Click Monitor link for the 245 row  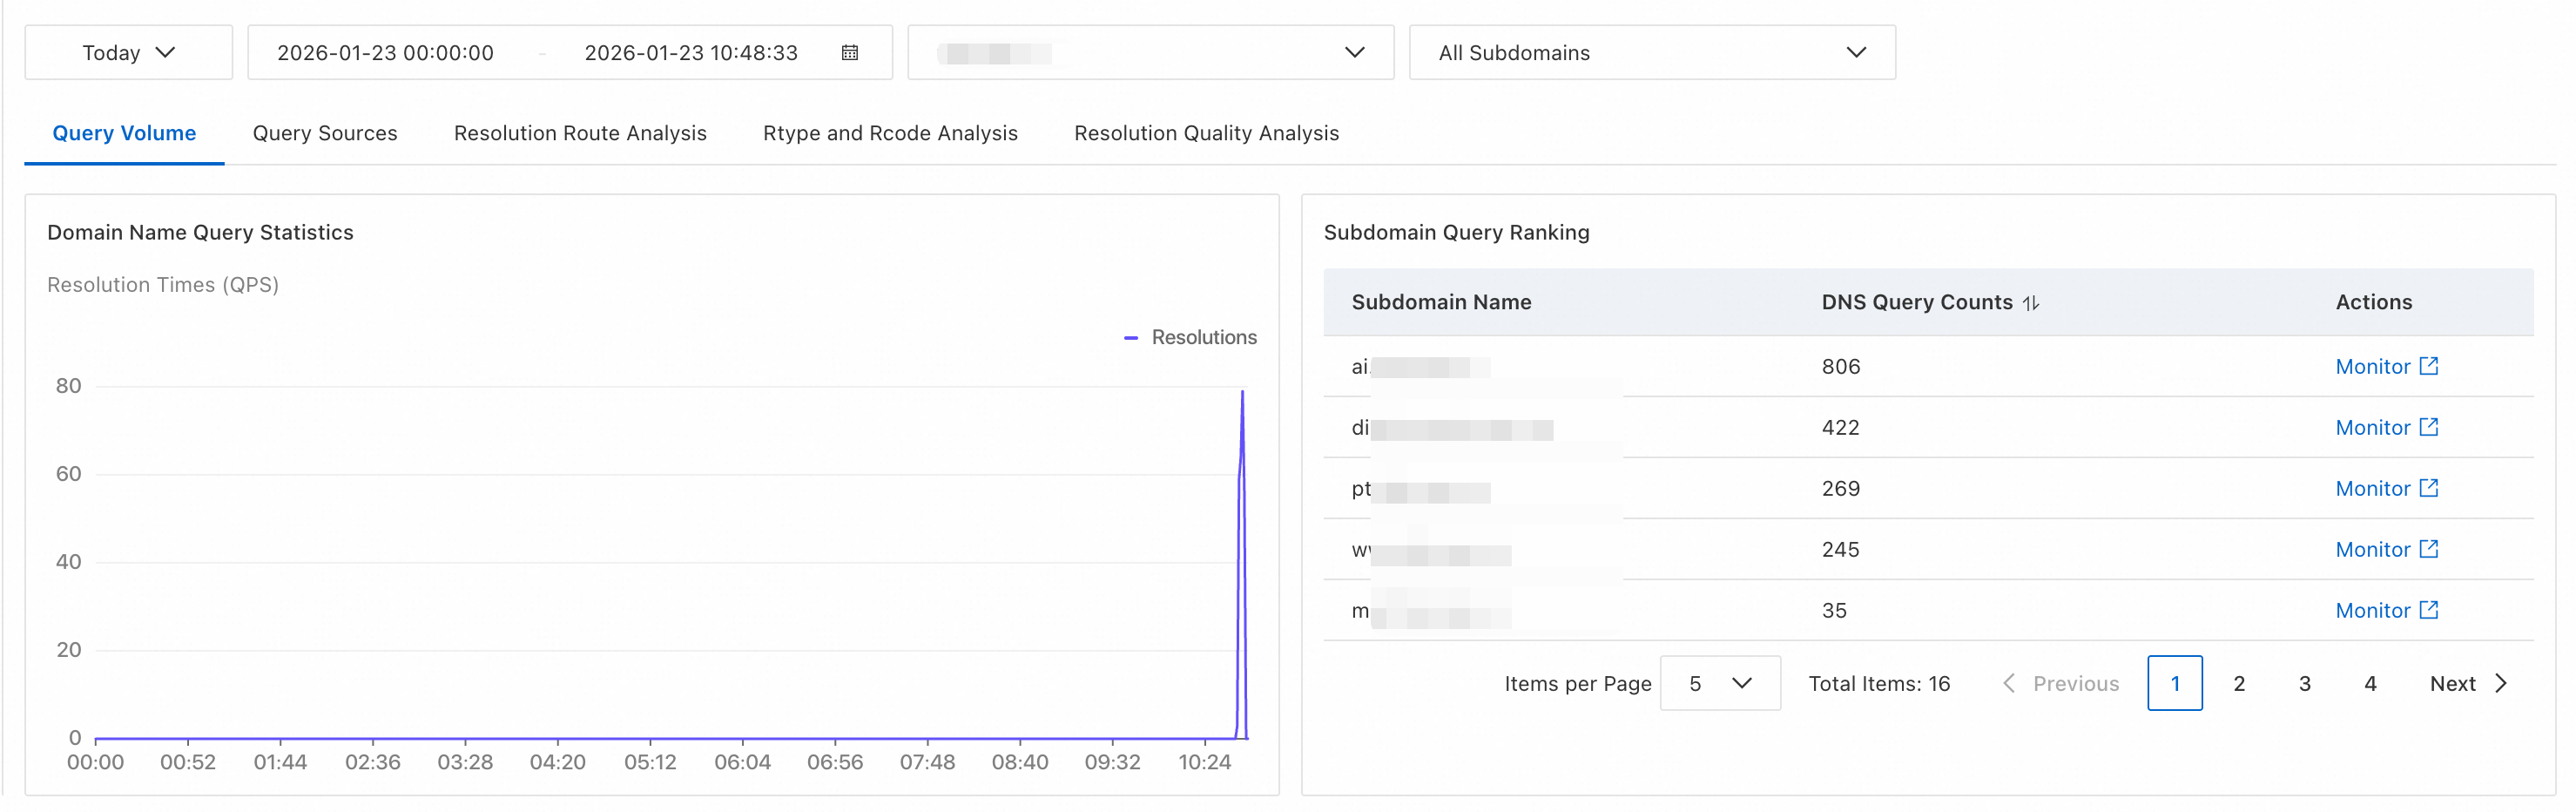[2372, 550]
